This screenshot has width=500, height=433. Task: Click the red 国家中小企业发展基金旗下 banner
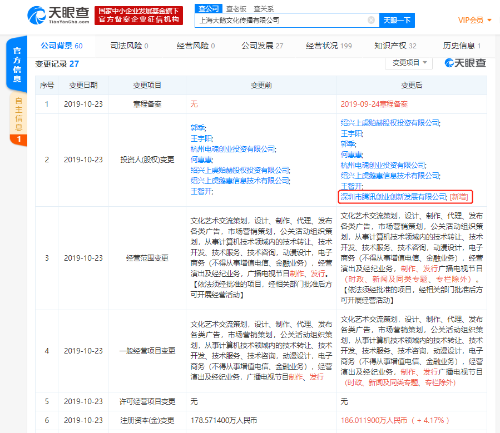138,16
